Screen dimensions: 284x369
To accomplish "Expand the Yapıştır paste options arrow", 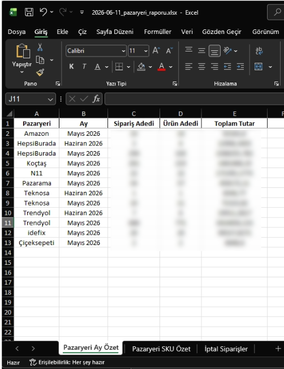I will (22, 72).
